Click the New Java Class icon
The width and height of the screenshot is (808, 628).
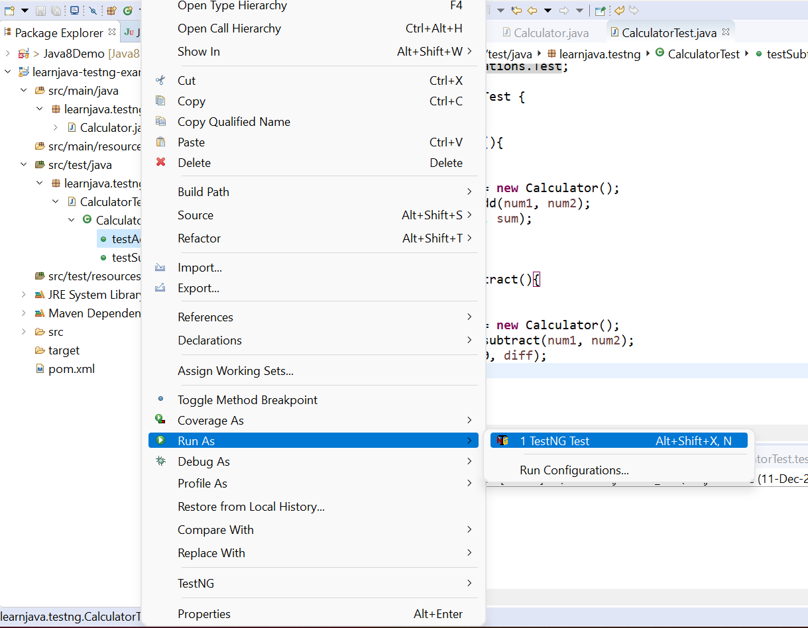(x=127, y=11)
